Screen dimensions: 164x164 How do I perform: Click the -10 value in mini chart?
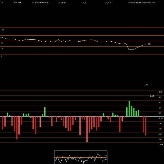(106, 159)
